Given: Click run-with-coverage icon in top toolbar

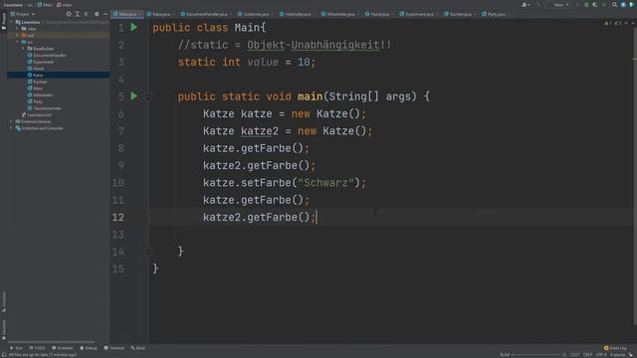Looking at the screenshot, I should 595,5.
